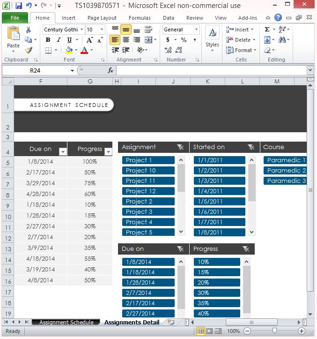Clear the Progress slicer filter icon
This screenshot has width=317, height=339.
[246, 249]
